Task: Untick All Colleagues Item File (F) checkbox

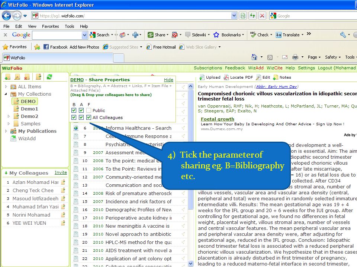Action: click(x=89, y=118)
